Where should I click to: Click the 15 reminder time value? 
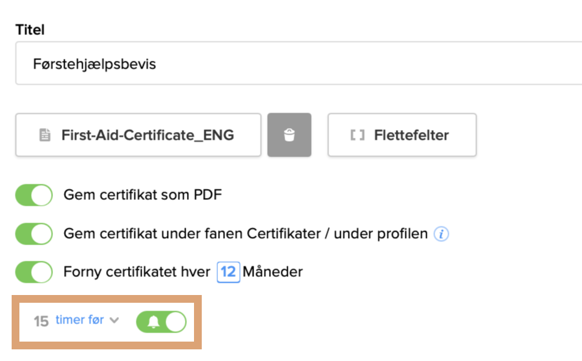coord(41,321)
